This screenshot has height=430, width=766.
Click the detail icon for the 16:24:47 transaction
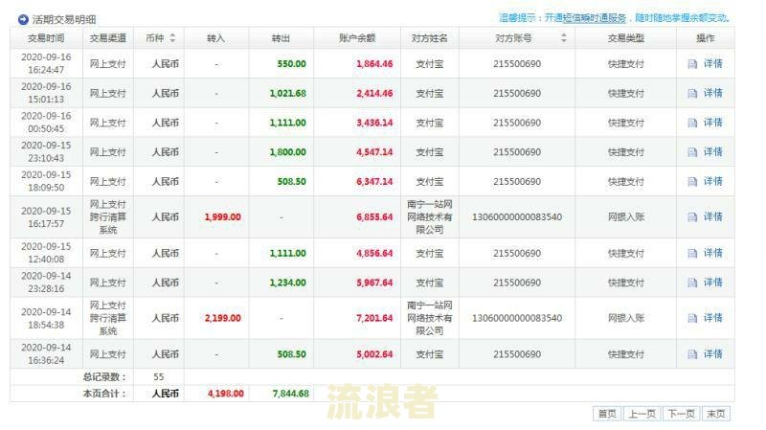tap(692, 64)
